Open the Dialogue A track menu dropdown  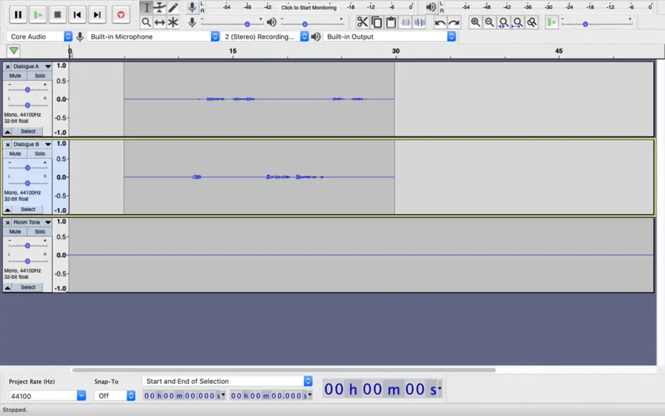pos(48,66)
